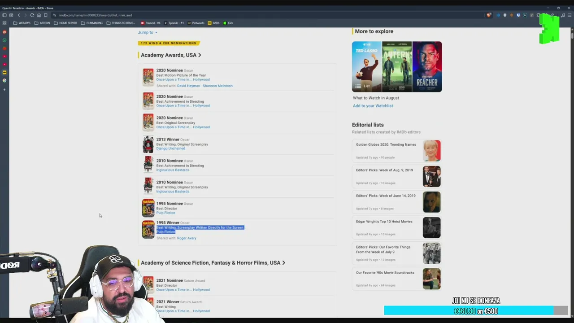
Task: Add a new sidebar item with plus icon
Action: click(x=4, y=89)
